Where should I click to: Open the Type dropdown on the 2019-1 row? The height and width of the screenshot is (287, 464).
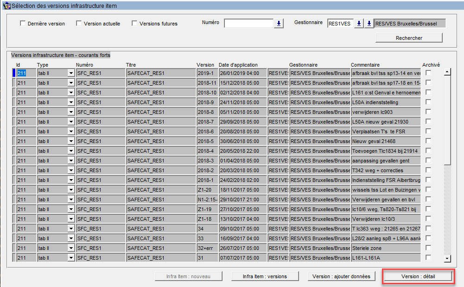click(71, 73)
